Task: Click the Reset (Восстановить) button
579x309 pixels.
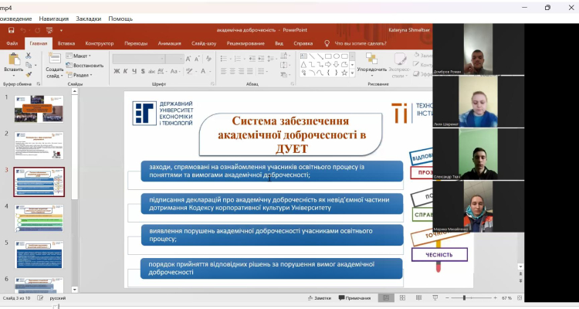Action: [86, 66]
